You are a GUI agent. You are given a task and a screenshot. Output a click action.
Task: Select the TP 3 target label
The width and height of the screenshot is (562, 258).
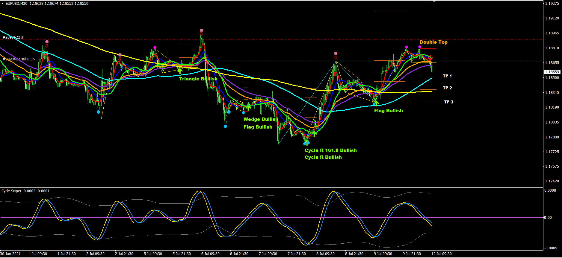(x=448, y=102)
